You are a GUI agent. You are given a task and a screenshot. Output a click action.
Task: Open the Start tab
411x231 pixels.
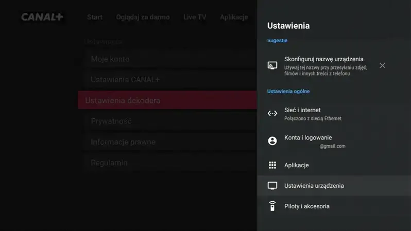pyautogui.click(x=95, y=17)
